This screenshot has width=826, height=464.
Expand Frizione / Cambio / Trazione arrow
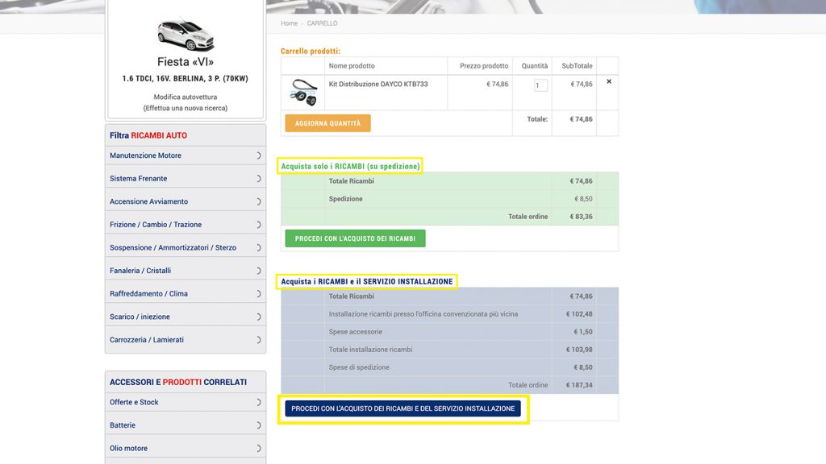coord(258,225)
